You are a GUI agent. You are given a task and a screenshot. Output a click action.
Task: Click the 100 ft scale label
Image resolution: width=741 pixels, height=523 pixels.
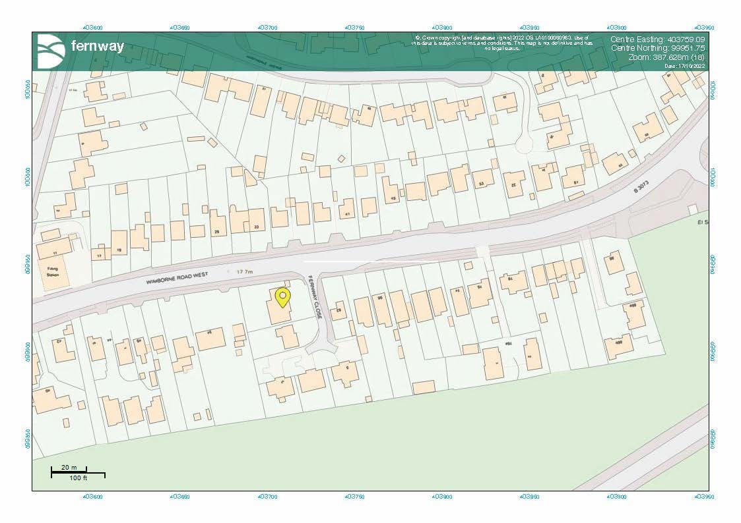point(79,478)
